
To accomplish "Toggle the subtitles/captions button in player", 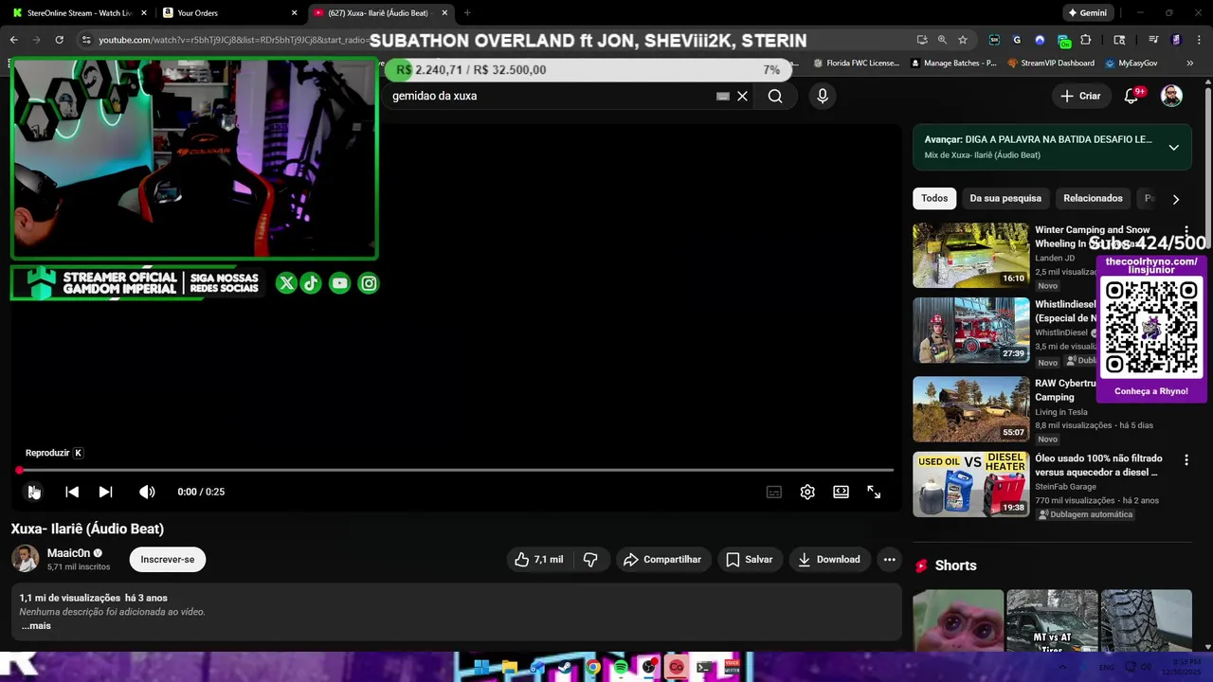I will (x=774, y=492).
